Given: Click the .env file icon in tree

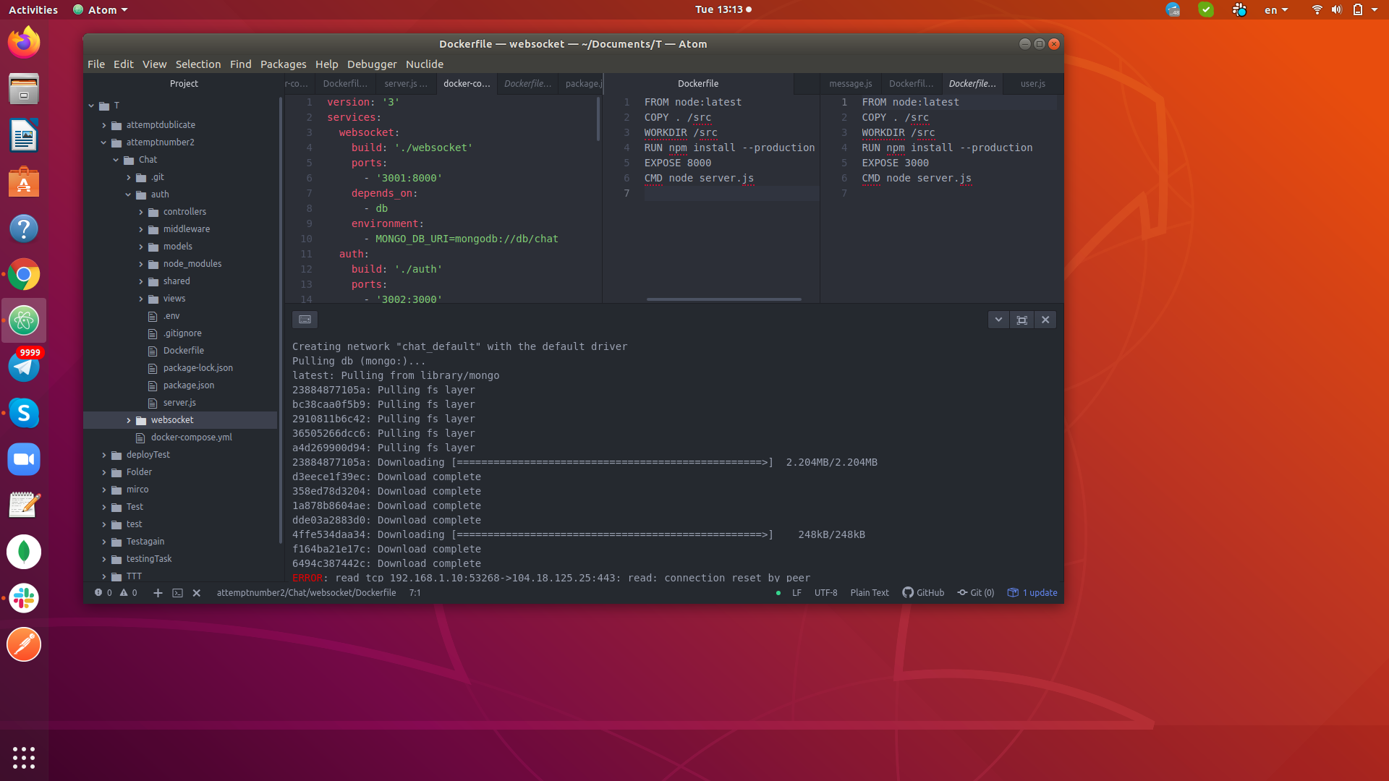Looking at the screenshot, I should click(152, 316).
